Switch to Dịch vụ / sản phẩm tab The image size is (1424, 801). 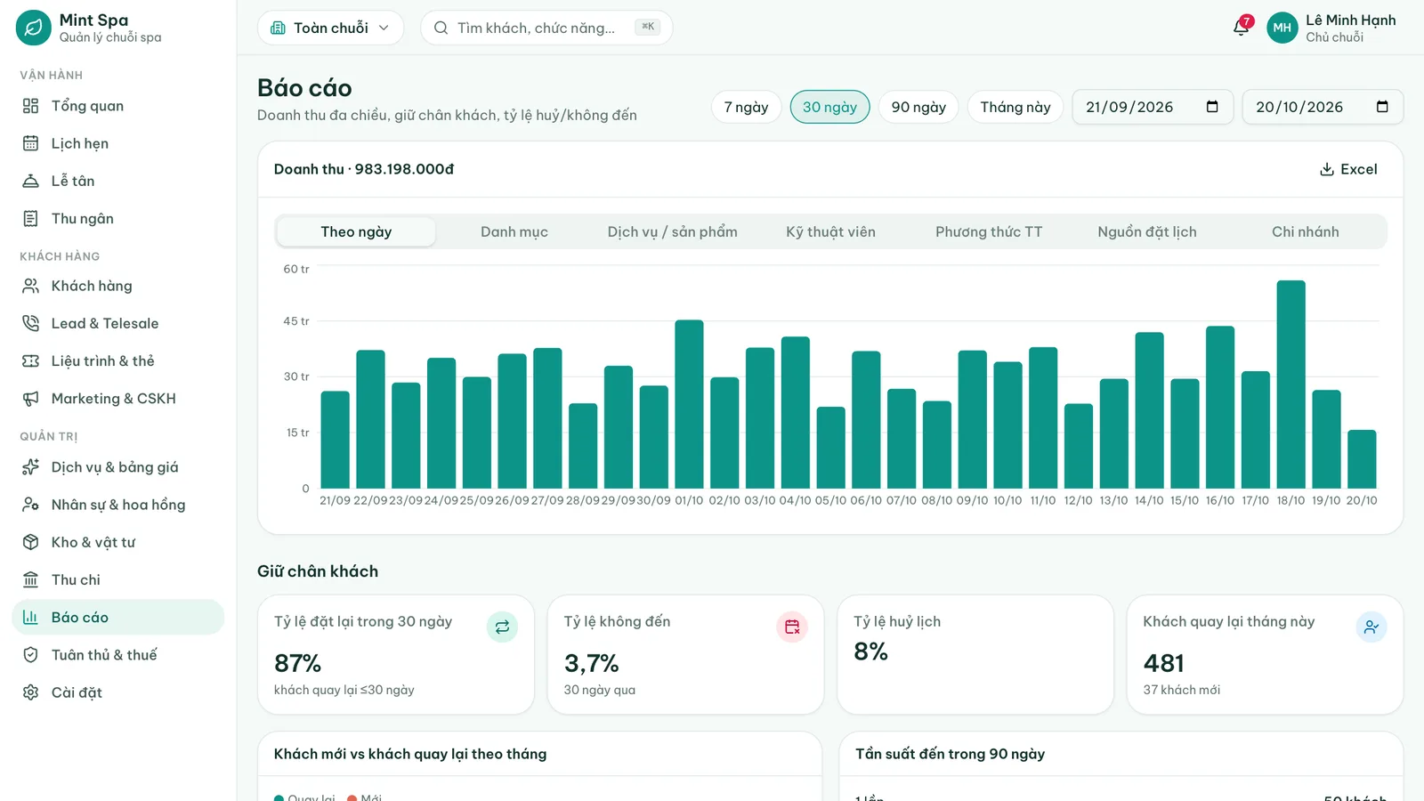coord(673,231)
